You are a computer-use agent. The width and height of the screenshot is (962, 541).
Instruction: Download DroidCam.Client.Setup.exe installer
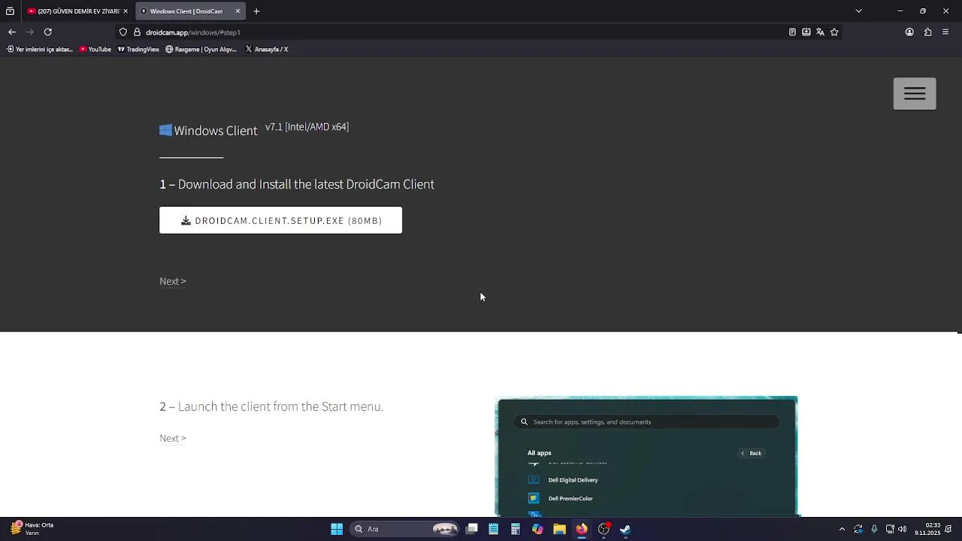coord(280,220)
